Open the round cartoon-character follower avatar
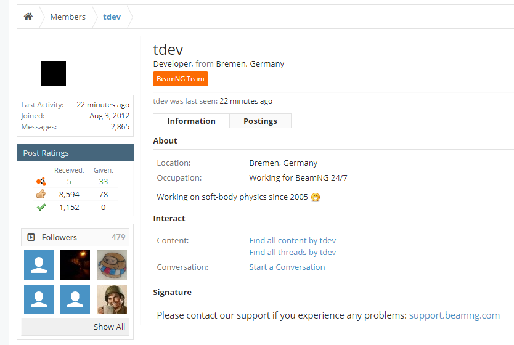The image size is (514, 345). pyautogui.click(x=112, y=265)
